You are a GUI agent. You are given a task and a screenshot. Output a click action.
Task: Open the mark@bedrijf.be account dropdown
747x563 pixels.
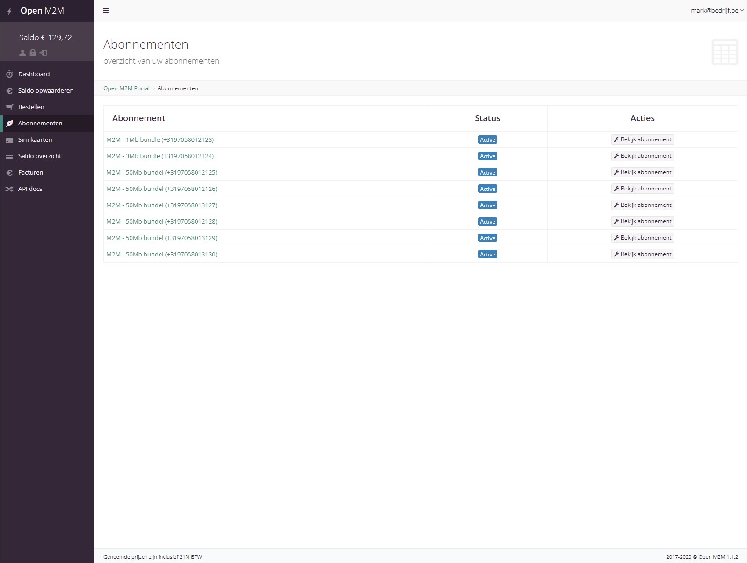click(717, 10)
